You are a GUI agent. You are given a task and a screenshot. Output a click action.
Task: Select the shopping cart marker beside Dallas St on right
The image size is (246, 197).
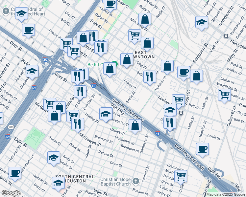(x=224, y=95)
